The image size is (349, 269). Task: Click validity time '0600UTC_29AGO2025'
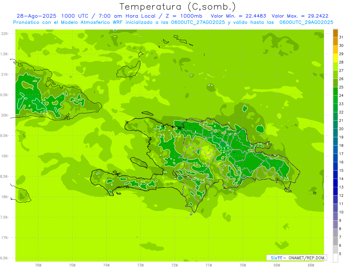click(x=306, y=22)
